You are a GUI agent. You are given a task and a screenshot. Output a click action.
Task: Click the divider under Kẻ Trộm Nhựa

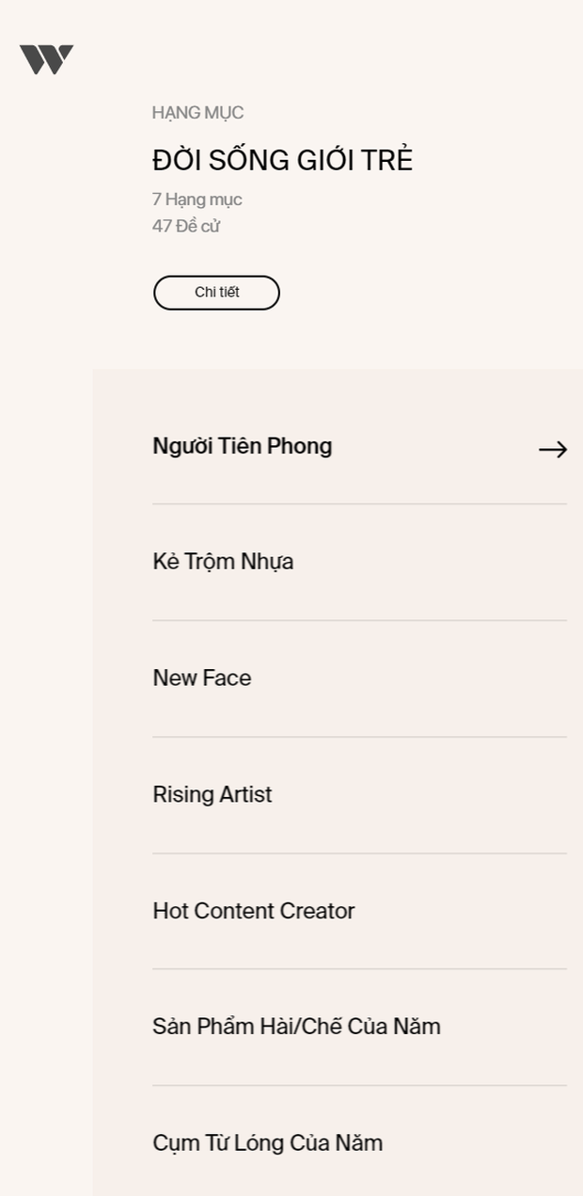coord(359,621)
